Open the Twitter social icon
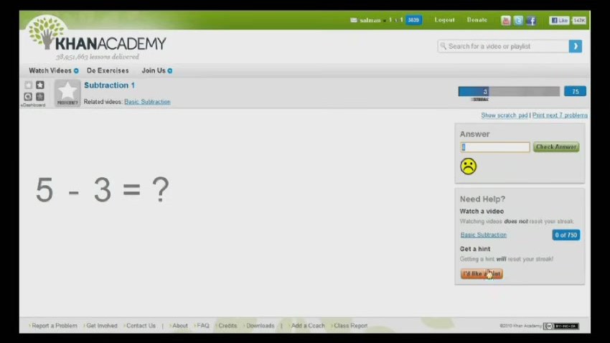 pyautogui.click(x=518, y=21)
